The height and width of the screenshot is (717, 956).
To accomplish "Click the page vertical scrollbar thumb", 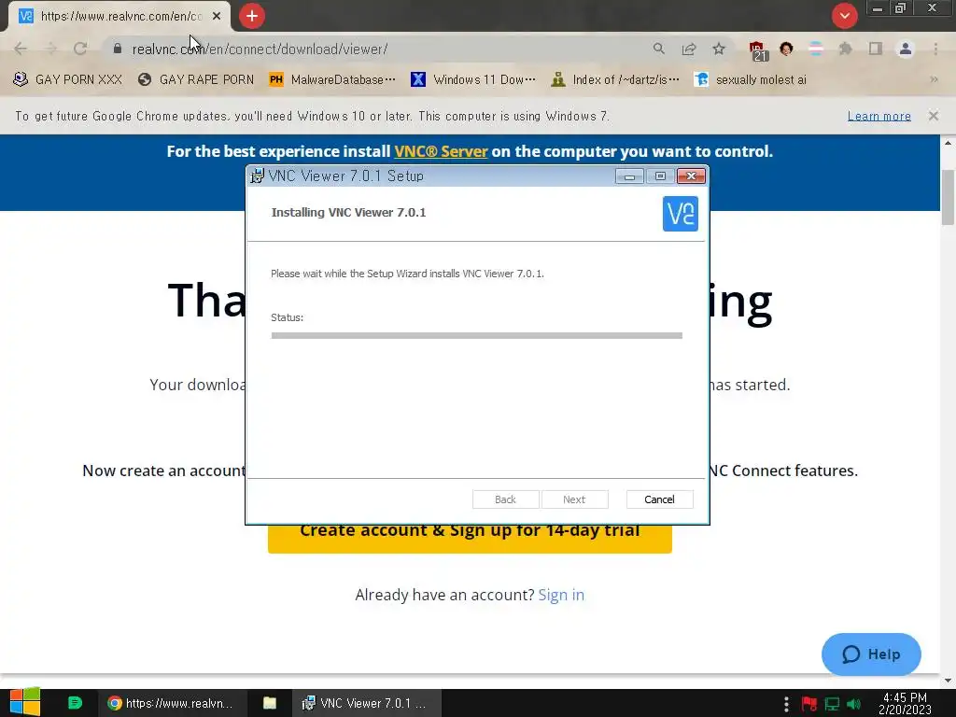I will tap(948, 198).
